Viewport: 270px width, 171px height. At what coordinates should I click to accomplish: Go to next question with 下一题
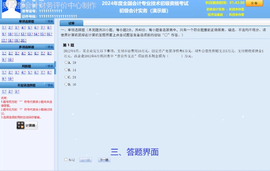[104, 160]
